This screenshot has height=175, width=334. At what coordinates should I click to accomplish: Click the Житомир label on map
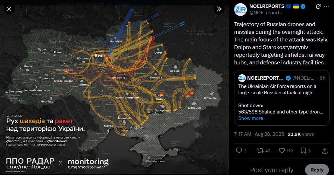point(83,58)
